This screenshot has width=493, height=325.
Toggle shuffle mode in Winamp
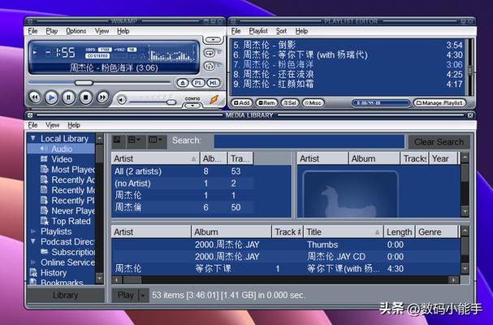pyautogui.click(x=209, y=66)
